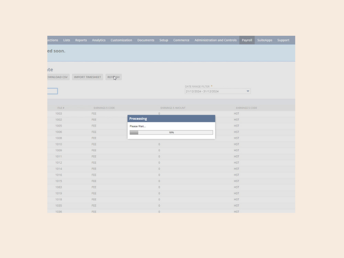Viewport: 344px width, 258px height.
Task: Select file number 1015 cell
Action: click(x=58, y=181)
